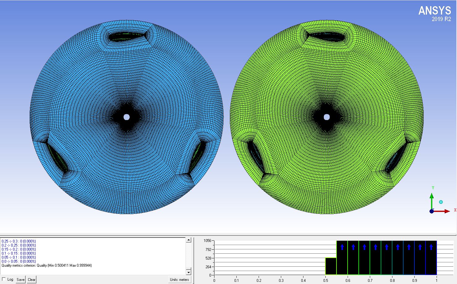Click the center hole of the green mesh
Viewport: 457px width, 284px height.
pos(327,117)
